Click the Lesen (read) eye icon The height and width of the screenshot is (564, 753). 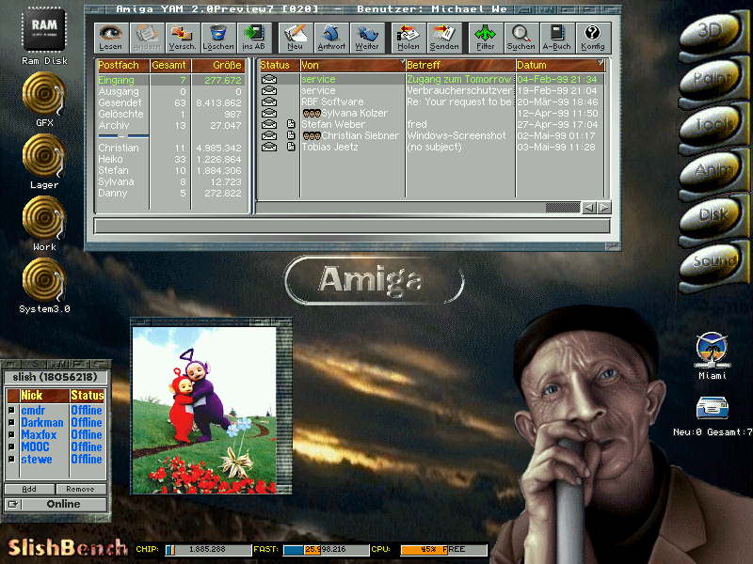(x=111, y=37)
